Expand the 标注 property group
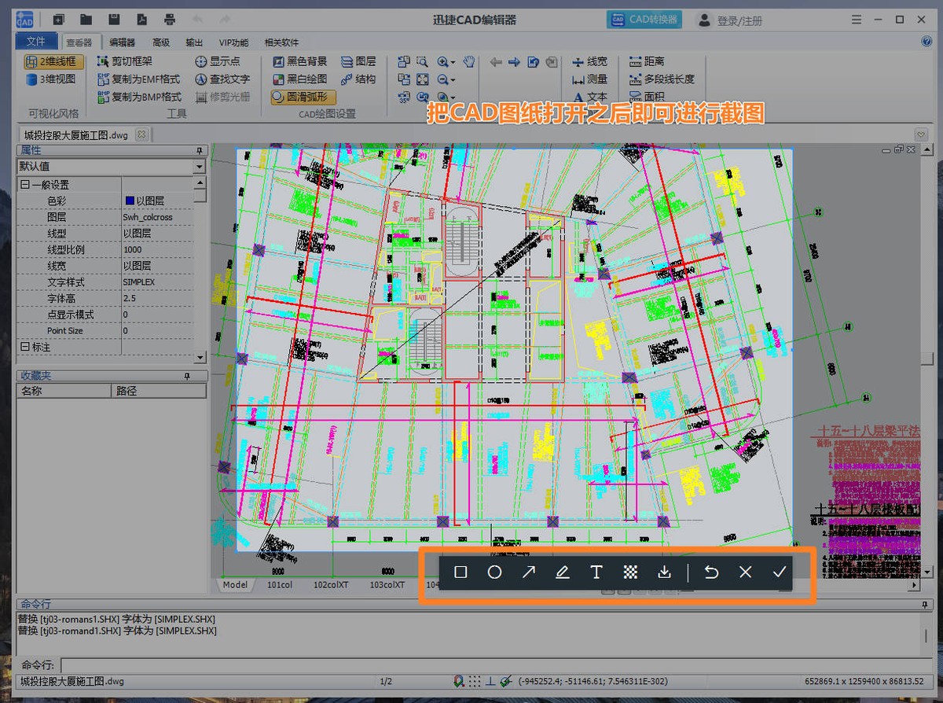 [x=24, y=347]
